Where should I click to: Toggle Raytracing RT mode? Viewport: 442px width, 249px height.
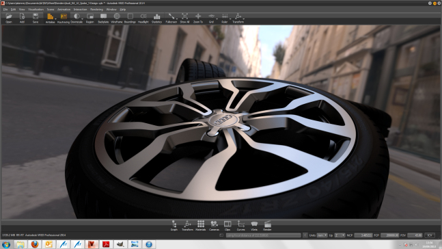click(64, 18)
